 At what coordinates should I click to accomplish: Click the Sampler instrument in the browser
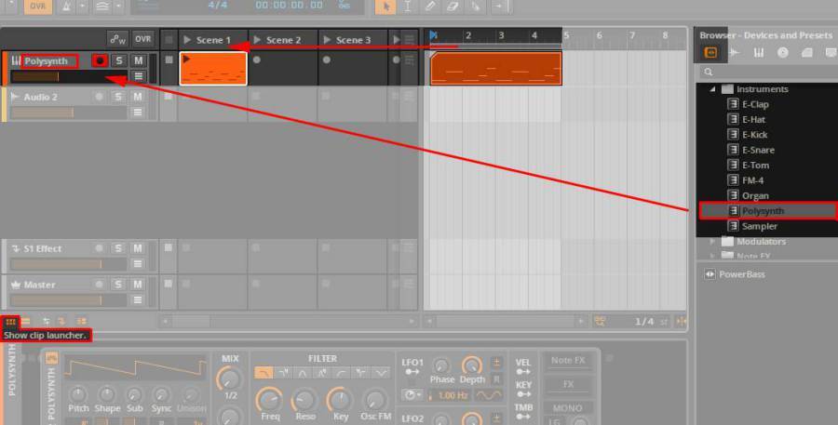[x=759, y=226]
